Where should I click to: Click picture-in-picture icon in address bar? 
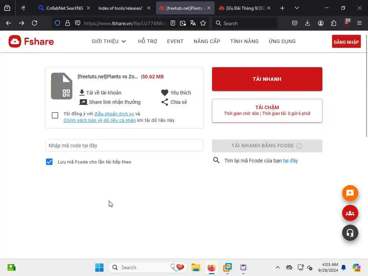click(183, 23)
